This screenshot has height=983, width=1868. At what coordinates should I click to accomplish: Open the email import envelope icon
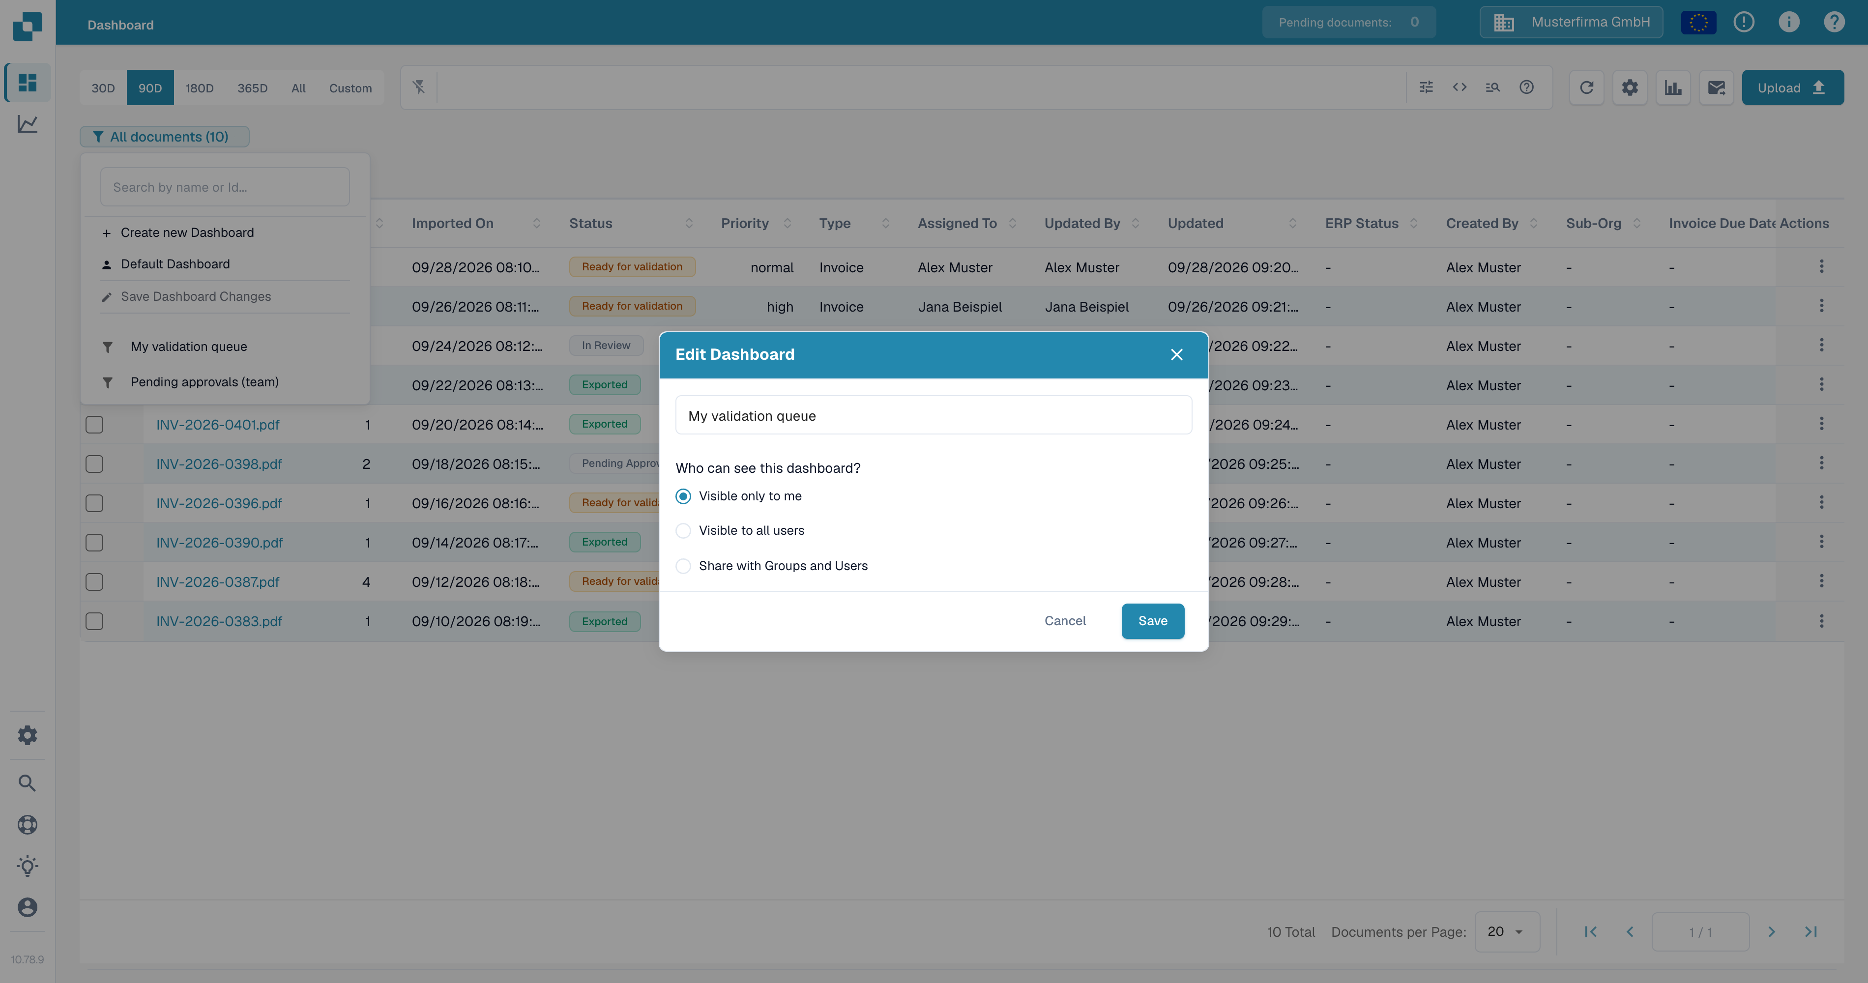[1717, 87]
